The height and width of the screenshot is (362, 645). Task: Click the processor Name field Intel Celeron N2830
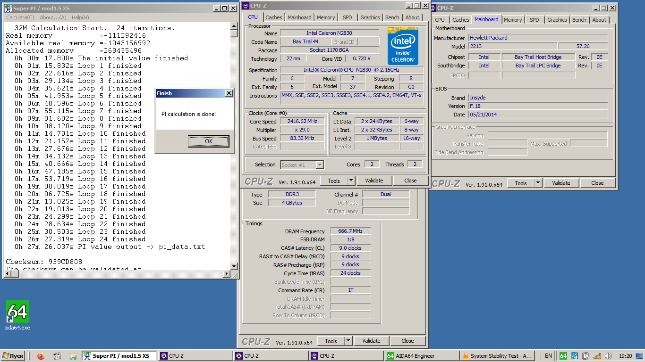(x=329, y=33)
